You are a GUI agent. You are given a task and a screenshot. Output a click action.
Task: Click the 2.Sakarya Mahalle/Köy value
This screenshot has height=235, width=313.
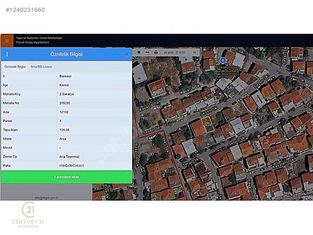pos(66,94)
